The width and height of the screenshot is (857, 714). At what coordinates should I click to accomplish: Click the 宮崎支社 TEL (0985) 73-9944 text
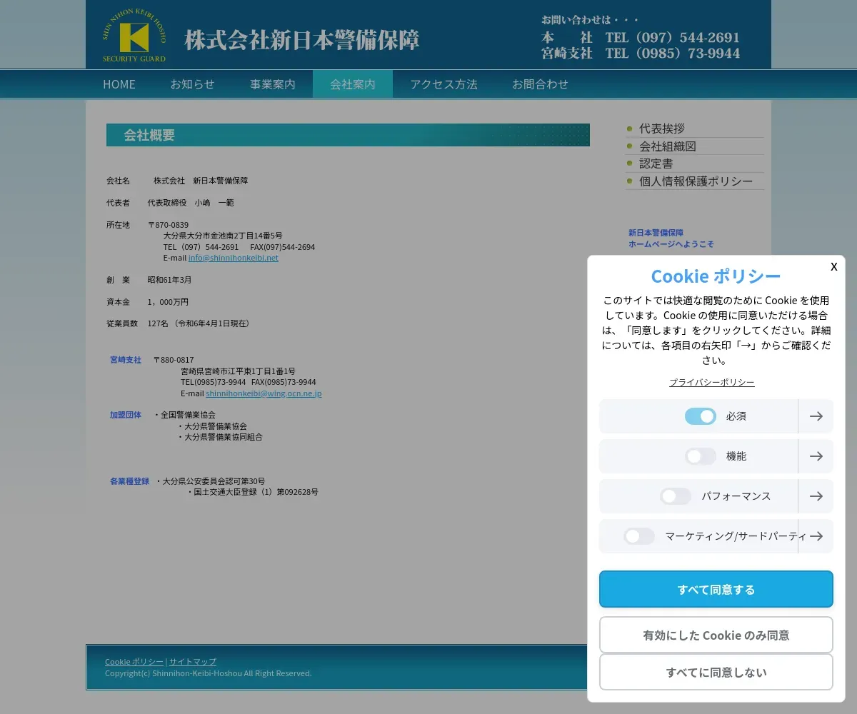point(641,53)
